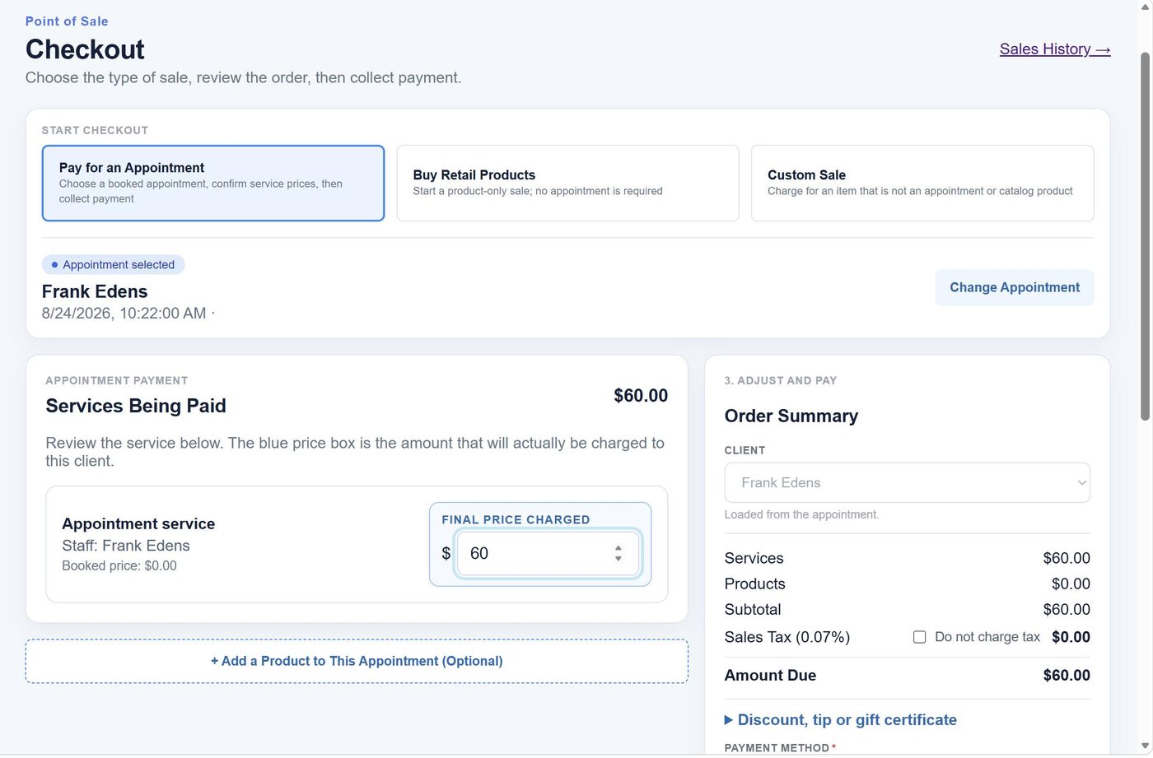The height and width of the screenshot is (758, 1153).
Task: Click the page's vertical scrollbar thumb
Action: point(1145,237)
